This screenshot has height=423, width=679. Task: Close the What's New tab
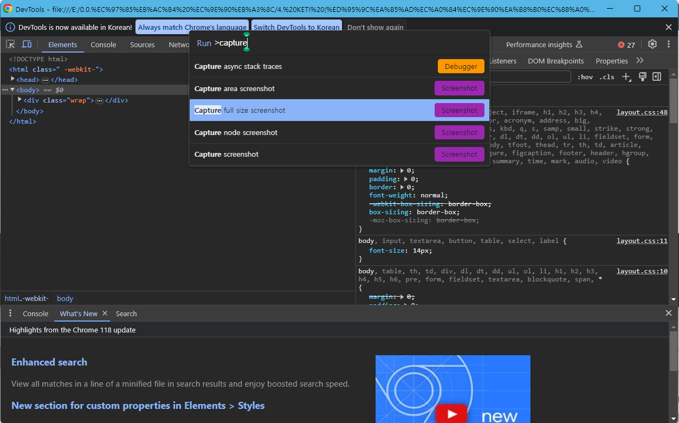(x=105, y=313)
